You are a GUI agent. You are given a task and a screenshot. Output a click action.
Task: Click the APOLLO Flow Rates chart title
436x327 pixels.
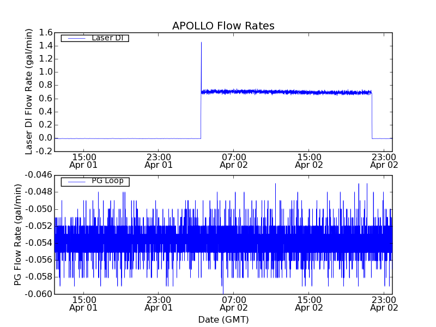[223, 26]
